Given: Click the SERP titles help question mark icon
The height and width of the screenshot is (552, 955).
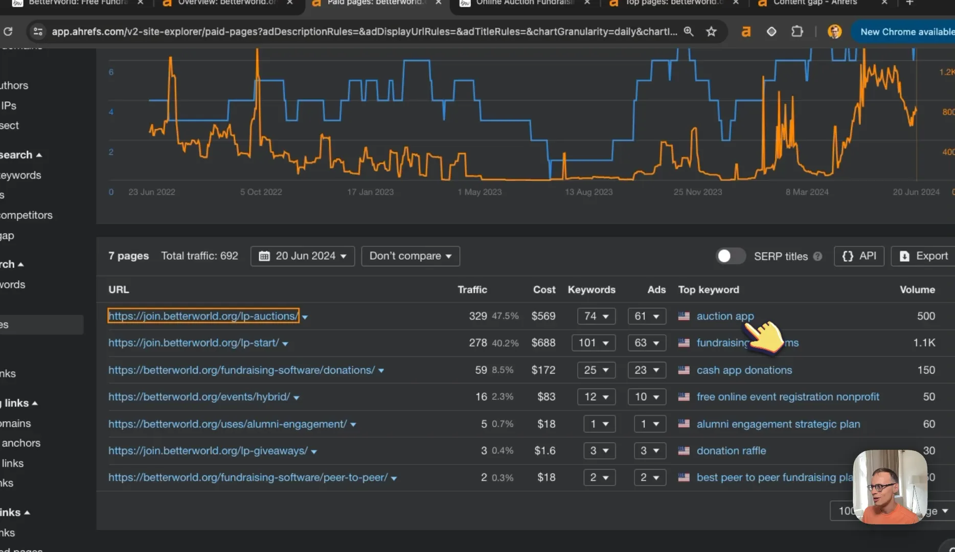Looking at the screenshot, I should coord(817,256).
